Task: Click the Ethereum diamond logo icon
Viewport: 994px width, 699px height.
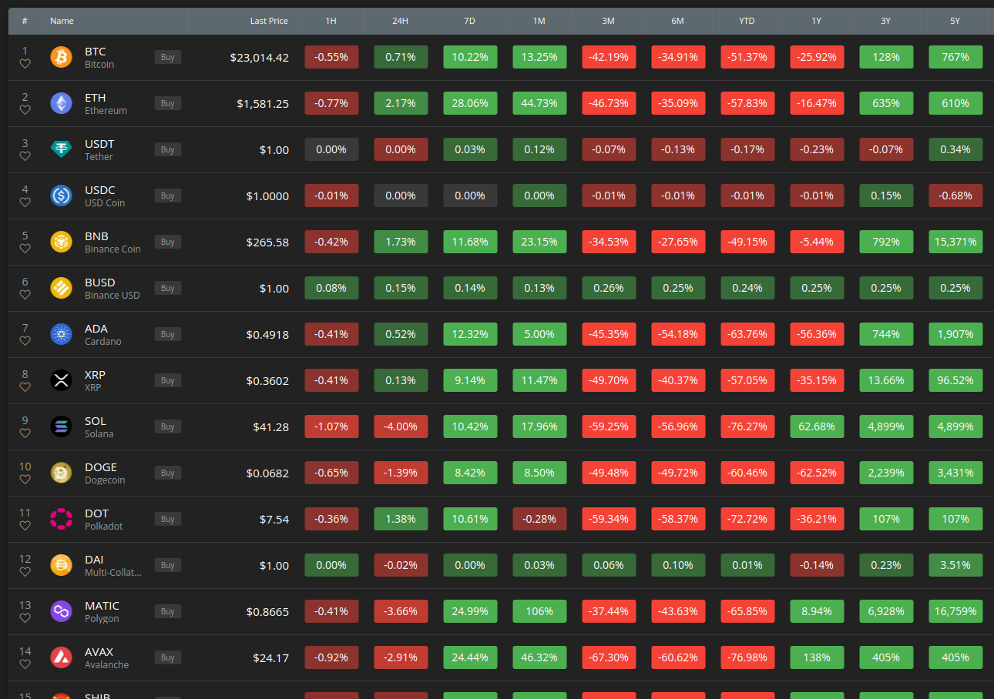Action: [61, 103]
